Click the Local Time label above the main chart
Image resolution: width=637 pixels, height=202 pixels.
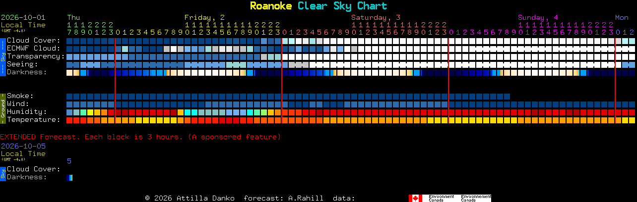coord(23,25)
